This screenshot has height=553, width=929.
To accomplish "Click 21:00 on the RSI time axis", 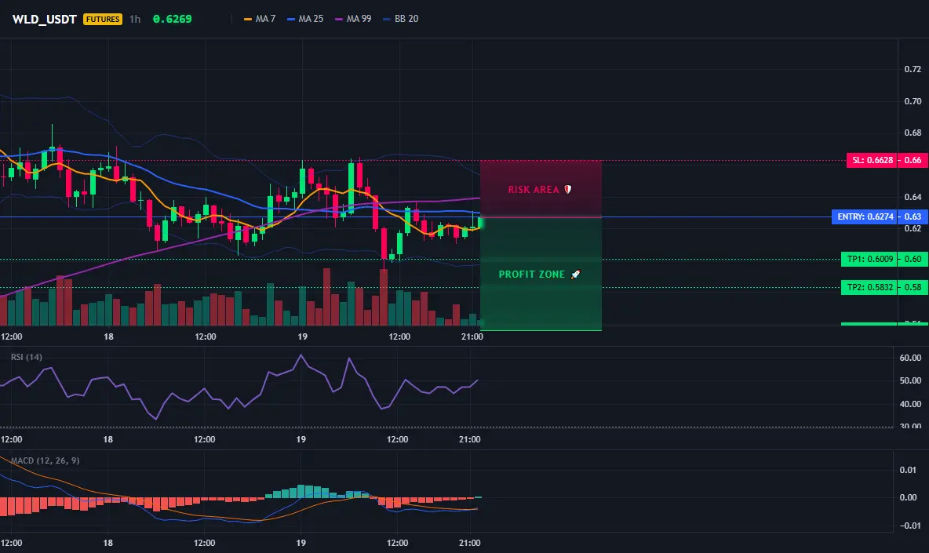I will pos(469,439).
